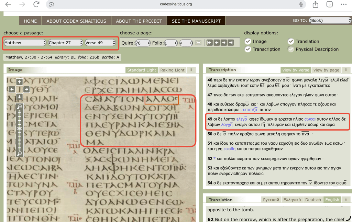Open the Quire 76 dropdown

click(x=143, y=43)
